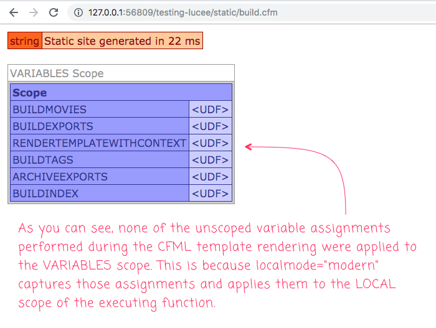Toggle the "Scope" header row
The image size is (436, 328).
pyautogui.click(x=121, y=93)
